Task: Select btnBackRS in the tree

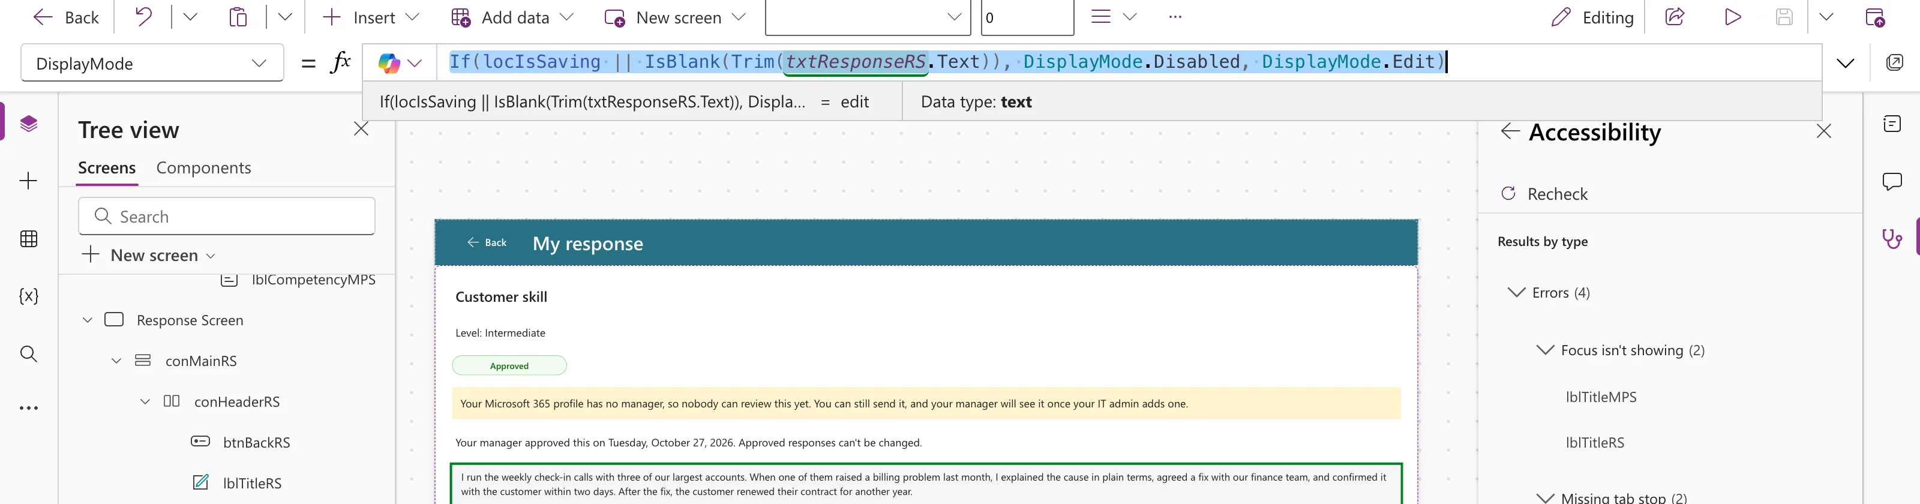Action: [x=256, y=442]
